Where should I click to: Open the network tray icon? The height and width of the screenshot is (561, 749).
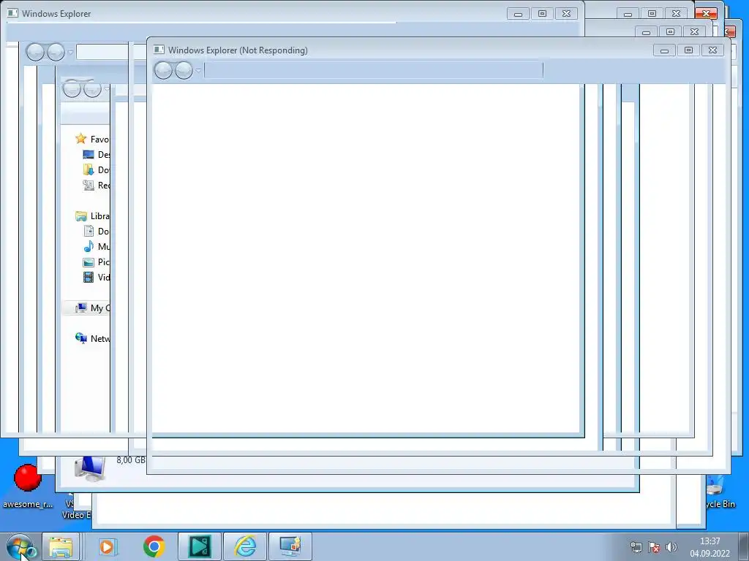click(636, 547)
